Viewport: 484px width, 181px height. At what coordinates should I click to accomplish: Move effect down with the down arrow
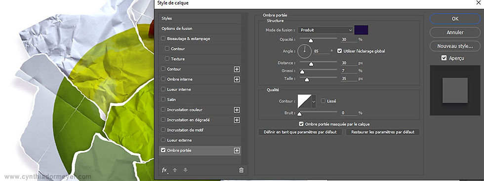pos(185,170)
